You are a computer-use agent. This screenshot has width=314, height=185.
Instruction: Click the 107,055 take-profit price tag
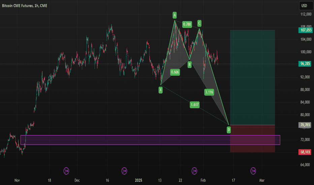coord(305,30)
